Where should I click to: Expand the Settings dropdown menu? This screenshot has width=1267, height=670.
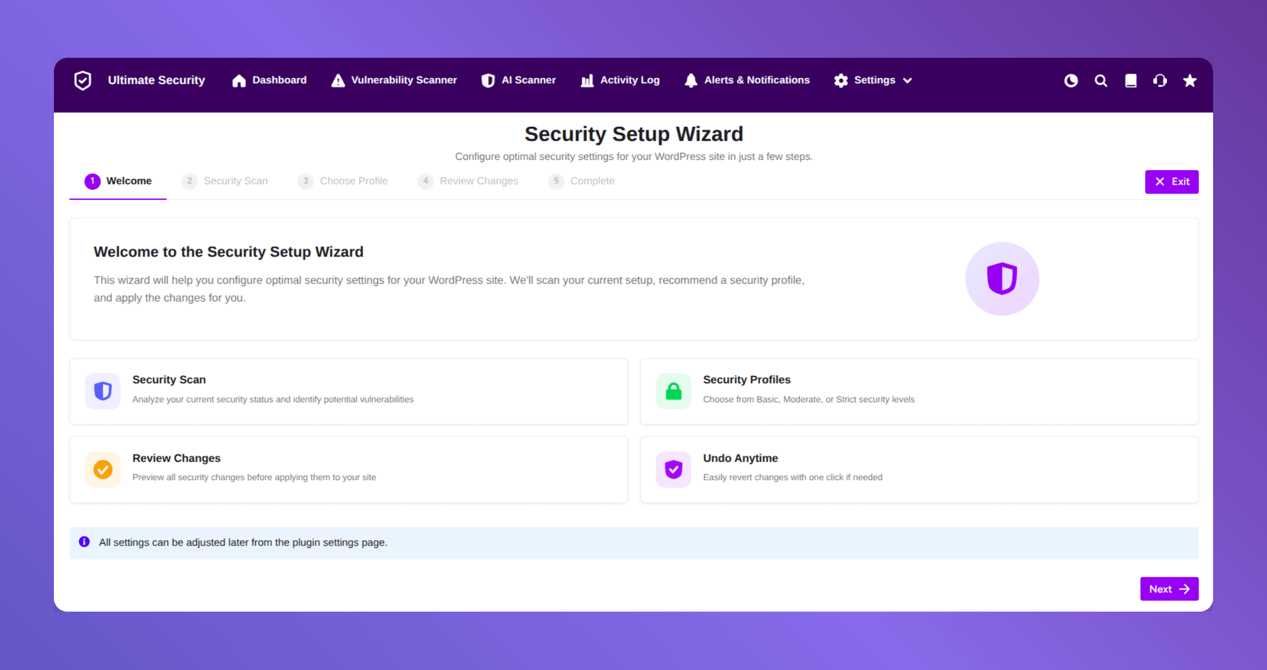click(x=873, y=80)
